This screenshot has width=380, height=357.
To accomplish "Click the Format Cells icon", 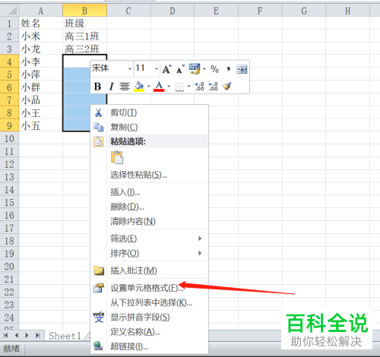I will (x=99, y=288).
